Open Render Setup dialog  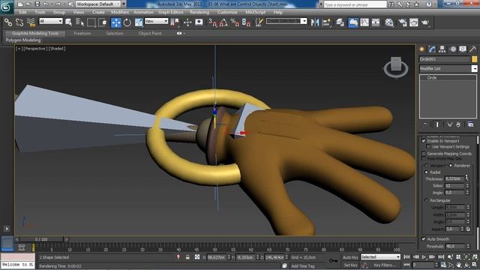click(403, 22)
